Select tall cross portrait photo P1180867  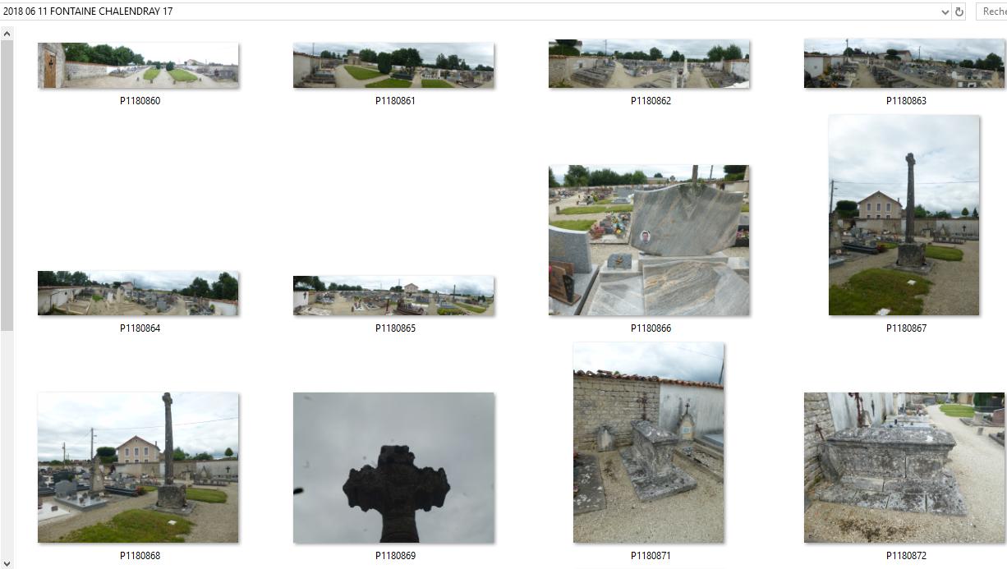tap(904, 215)
